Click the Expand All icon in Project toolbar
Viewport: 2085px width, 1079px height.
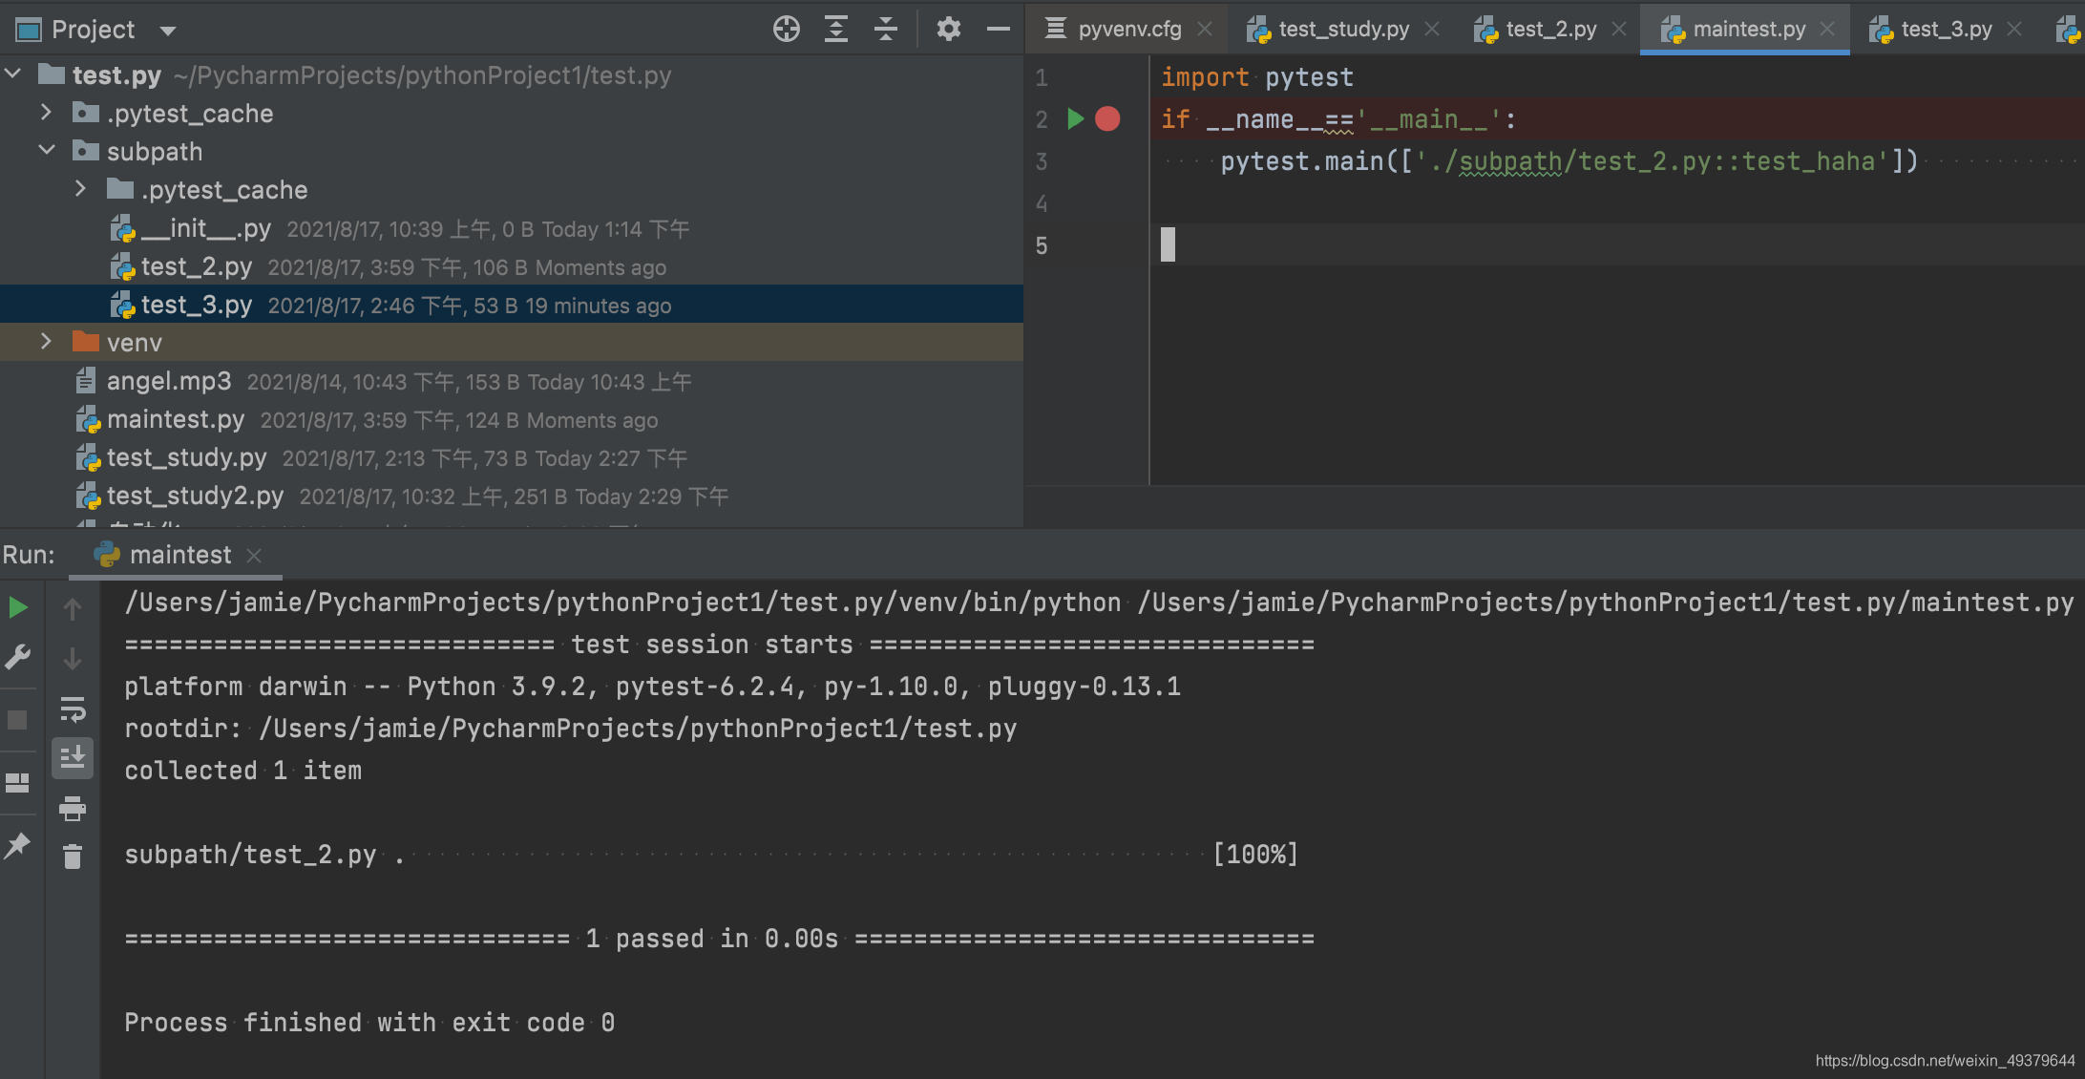pyautogui.click(x=836, y=30)
